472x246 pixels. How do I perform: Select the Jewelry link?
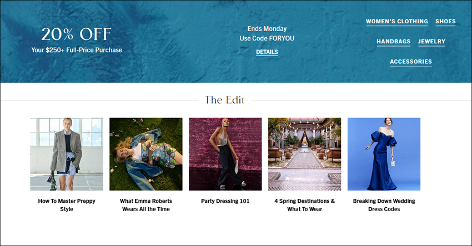tap(431, 42)
